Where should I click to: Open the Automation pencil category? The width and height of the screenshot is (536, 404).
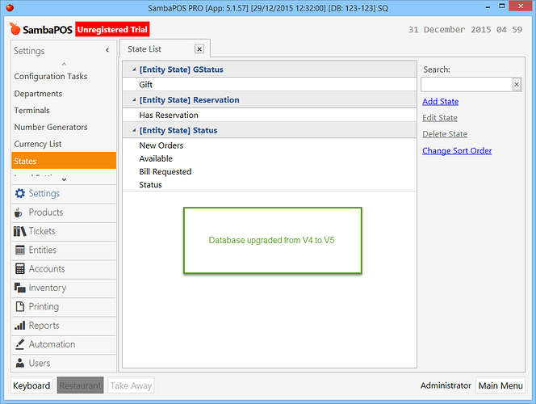[x=64, y=344]
